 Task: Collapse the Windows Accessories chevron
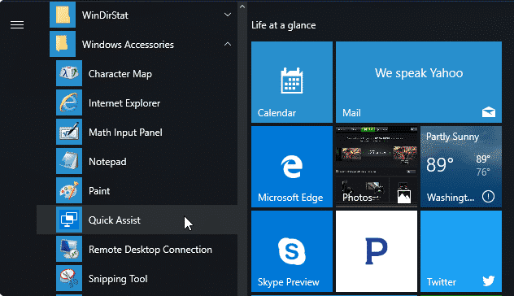coord(228,44)
